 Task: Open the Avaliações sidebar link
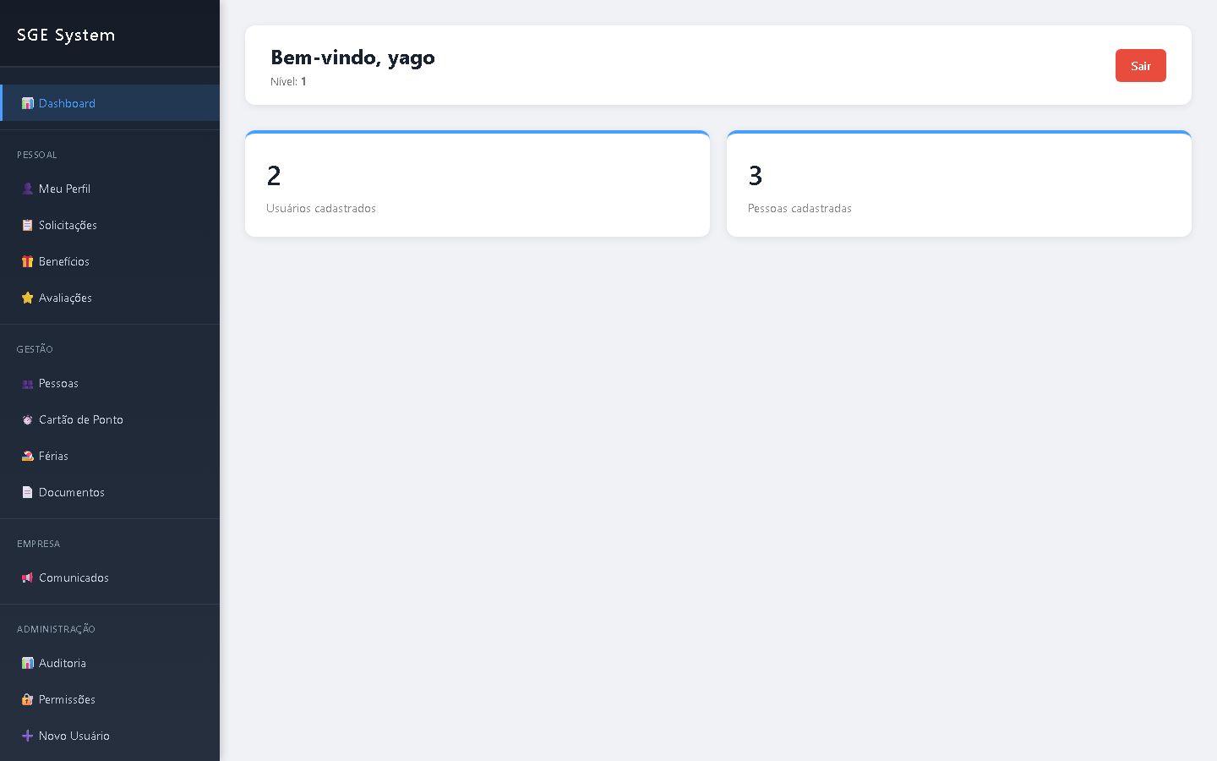[65, 298]
